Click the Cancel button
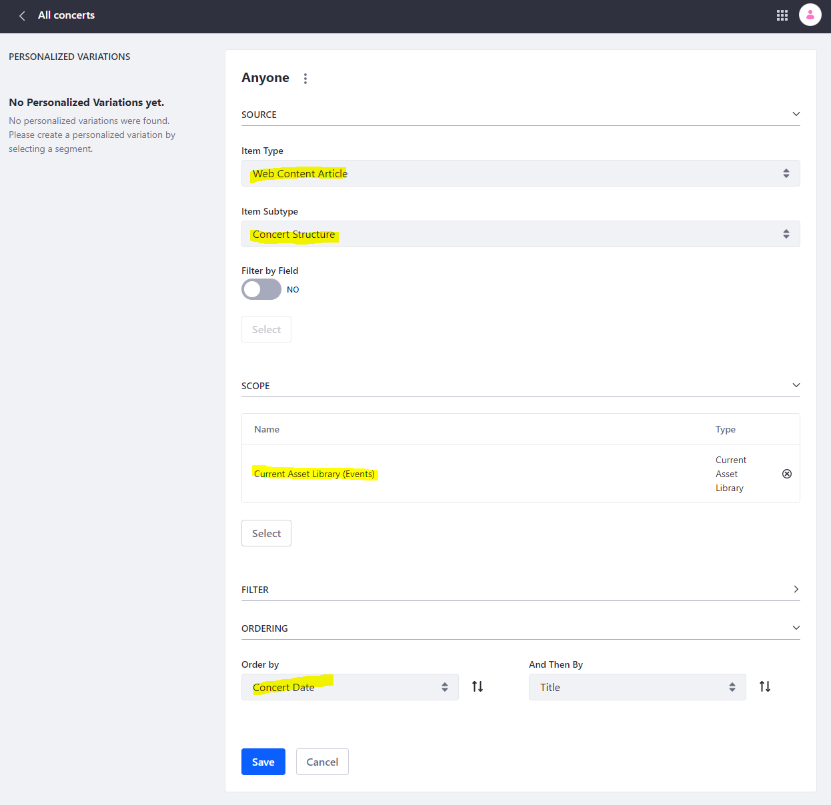 tap(322, 762)
